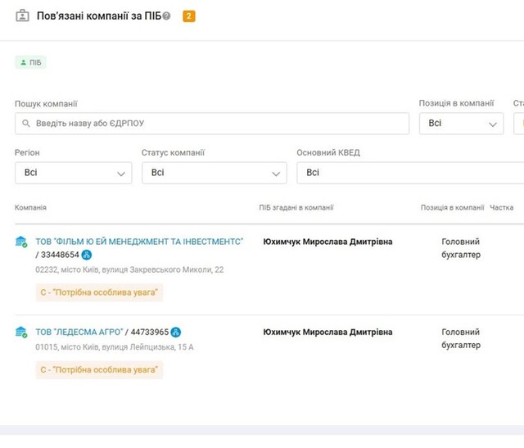This screenshot has height=448, width=524.
Task: Open ТОВ "ФІЛЬМ Ю ЕЙ МЕНЕДЖМЕНТ ТА ІНВЕСТМЕНТС" link
Action: 139,242
